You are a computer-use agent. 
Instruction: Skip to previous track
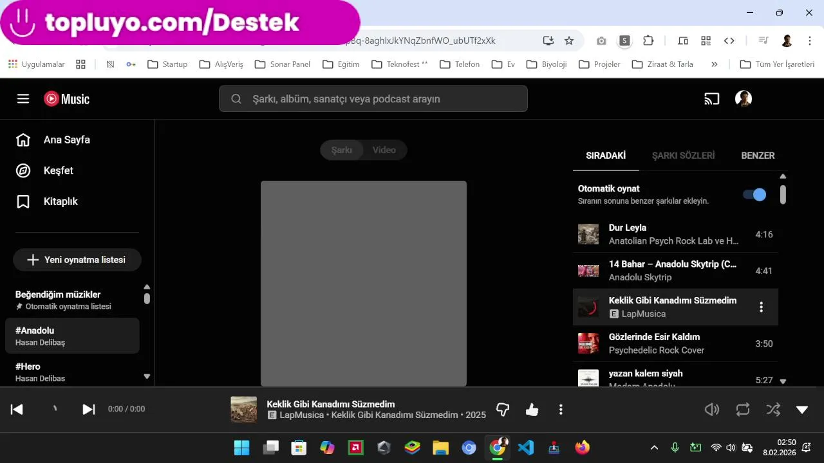tap(17, 410)
